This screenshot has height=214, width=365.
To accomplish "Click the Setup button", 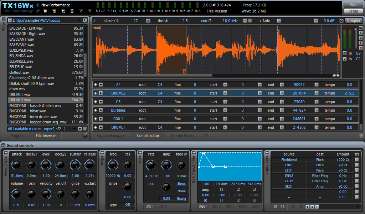I will point(353,11).
